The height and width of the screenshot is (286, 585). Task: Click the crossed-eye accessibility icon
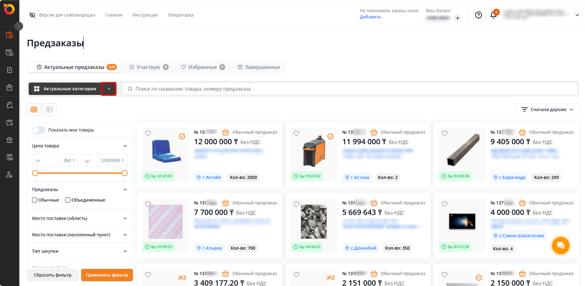(x=32, y=15)
